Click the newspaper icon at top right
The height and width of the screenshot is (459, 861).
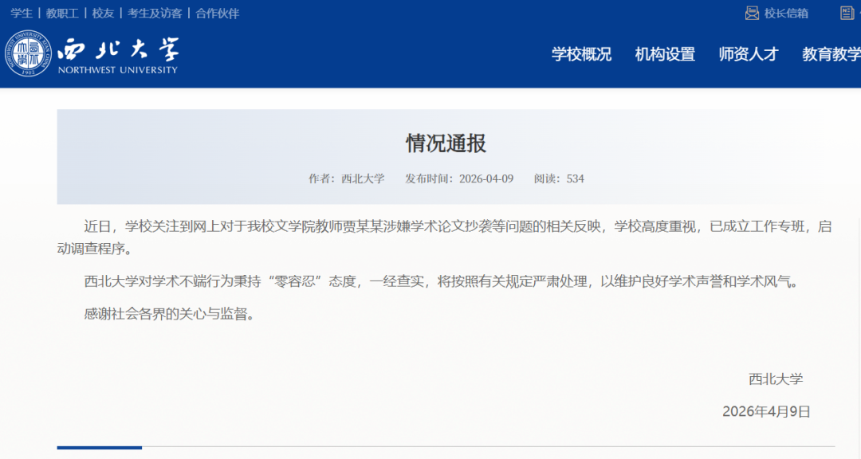tap(847, 13)
